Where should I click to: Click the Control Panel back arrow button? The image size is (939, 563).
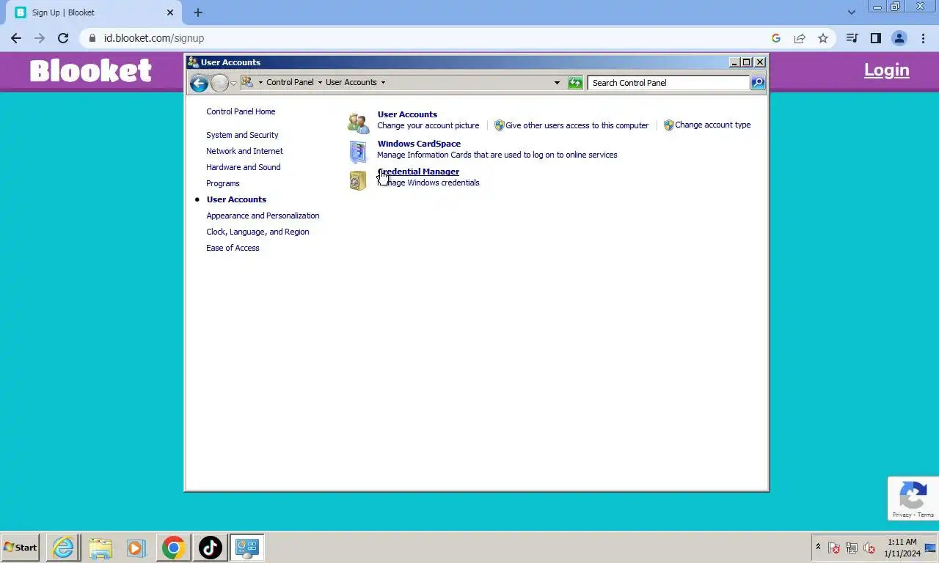198,83
